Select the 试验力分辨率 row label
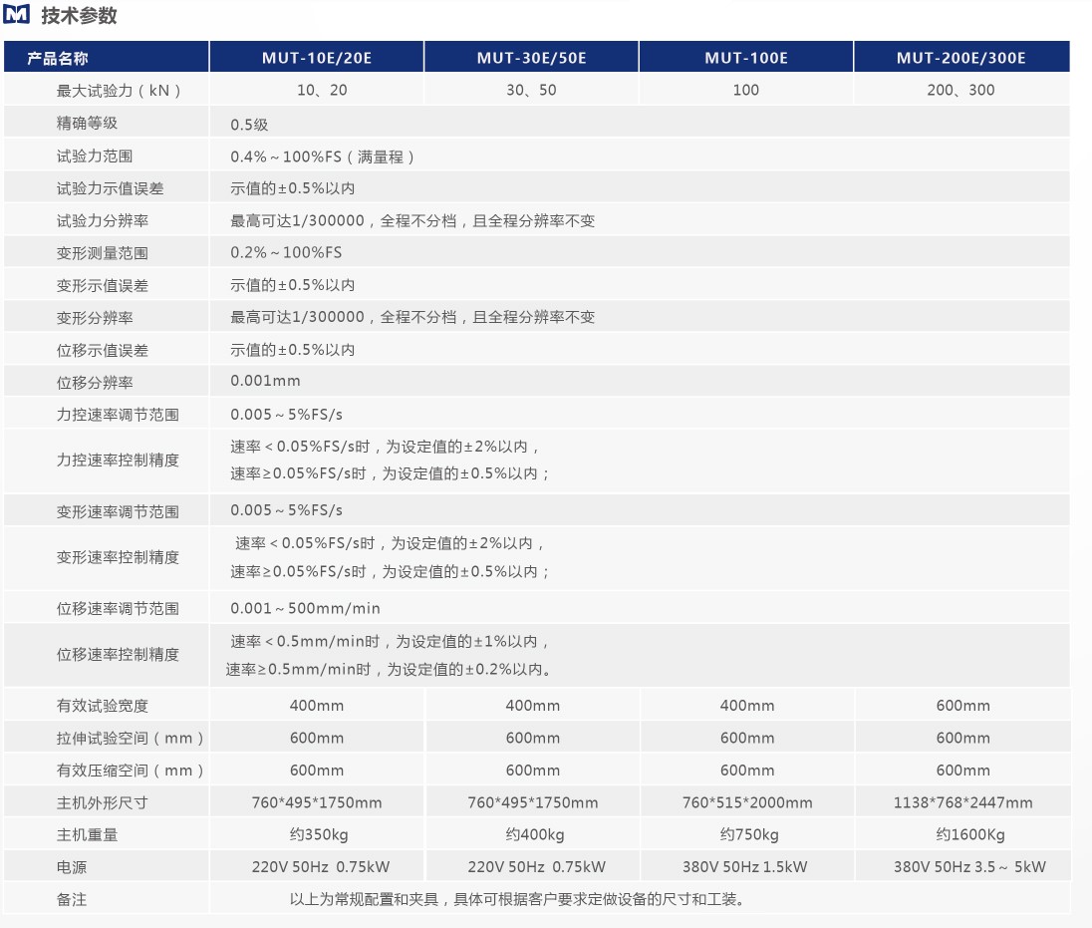Viewport: 1092px width, 928px height. point(103,220)
